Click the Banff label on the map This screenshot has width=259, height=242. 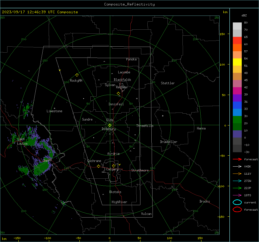point(47,161)
